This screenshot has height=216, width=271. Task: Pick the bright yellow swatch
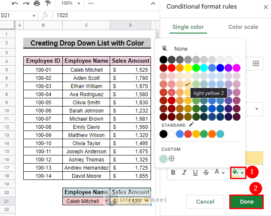188,68
